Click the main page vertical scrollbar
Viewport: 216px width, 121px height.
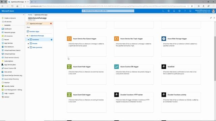point(215,58)
